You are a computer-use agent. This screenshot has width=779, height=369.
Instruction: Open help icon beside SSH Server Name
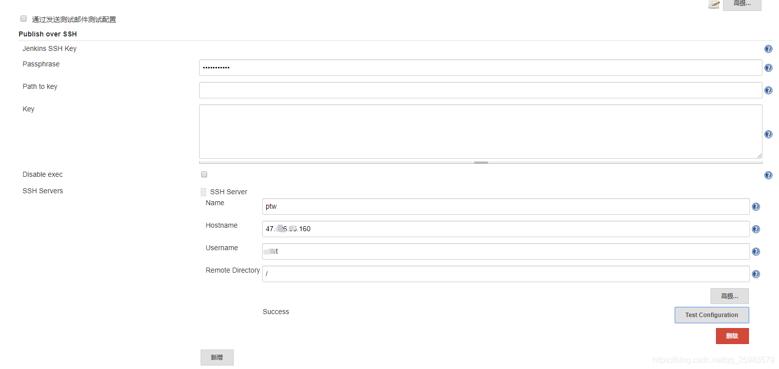755,207
